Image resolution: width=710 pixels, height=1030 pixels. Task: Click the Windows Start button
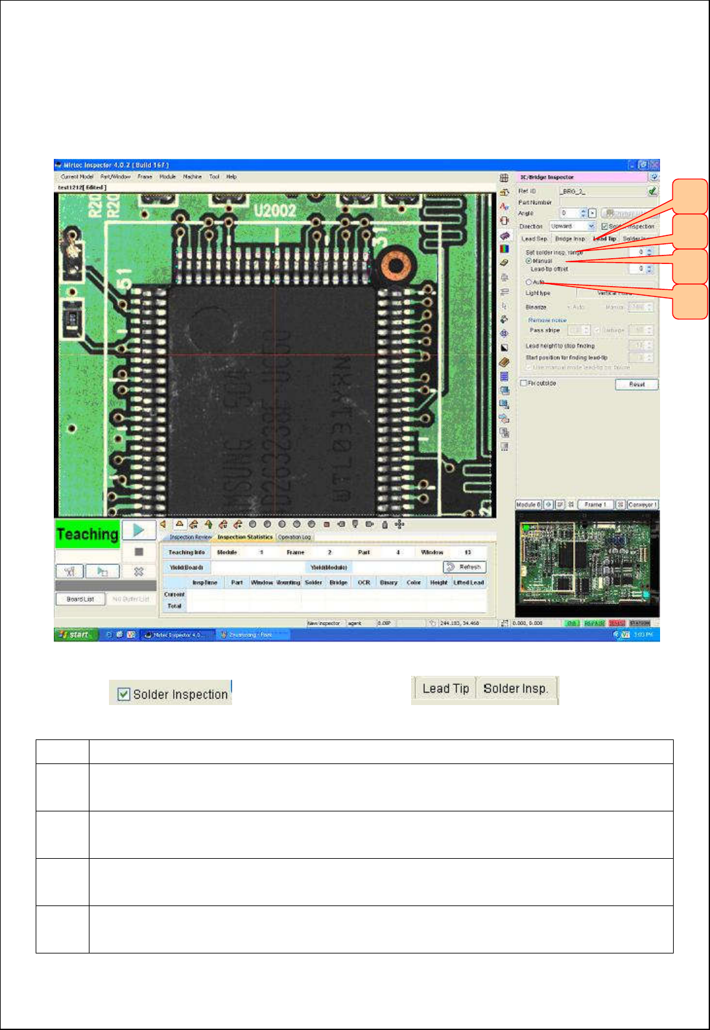tap(75, 634)
